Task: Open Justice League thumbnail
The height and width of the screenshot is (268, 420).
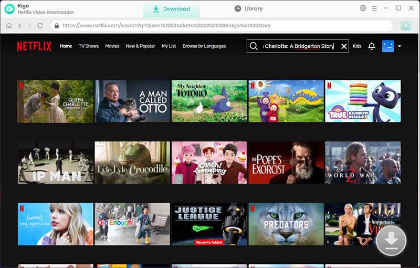Action: tap(209, 224)
